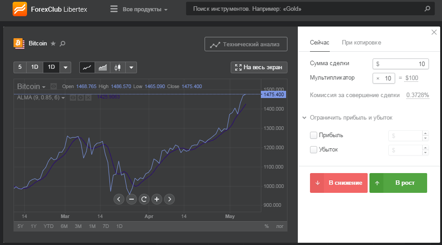Click the На весь экран fullscreen button

tap(259, 67)
